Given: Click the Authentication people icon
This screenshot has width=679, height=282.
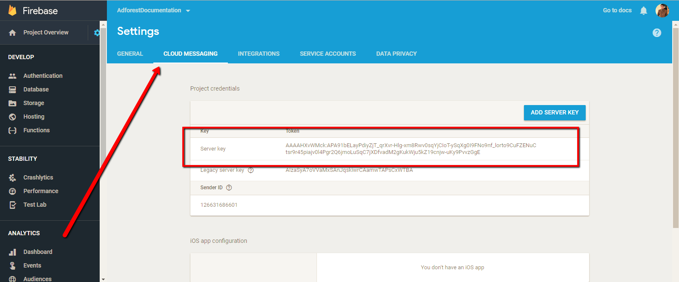Looking at the screenshot, I should (12, 76).
